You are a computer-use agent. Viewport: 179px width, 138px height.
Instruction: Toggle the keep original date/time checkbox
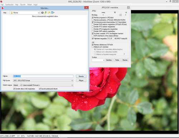click(x=14, y=89)
